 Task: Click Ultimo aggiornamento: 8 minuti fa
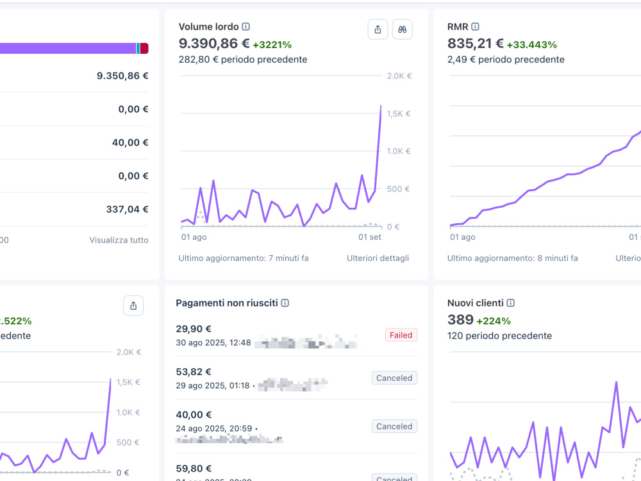pos(513,258)
